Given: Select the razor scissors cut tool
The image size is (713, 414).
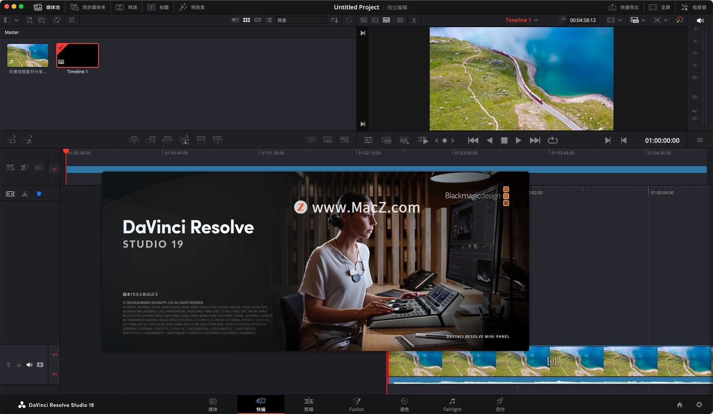Looking at the screenshot, I should coord(25,194).
